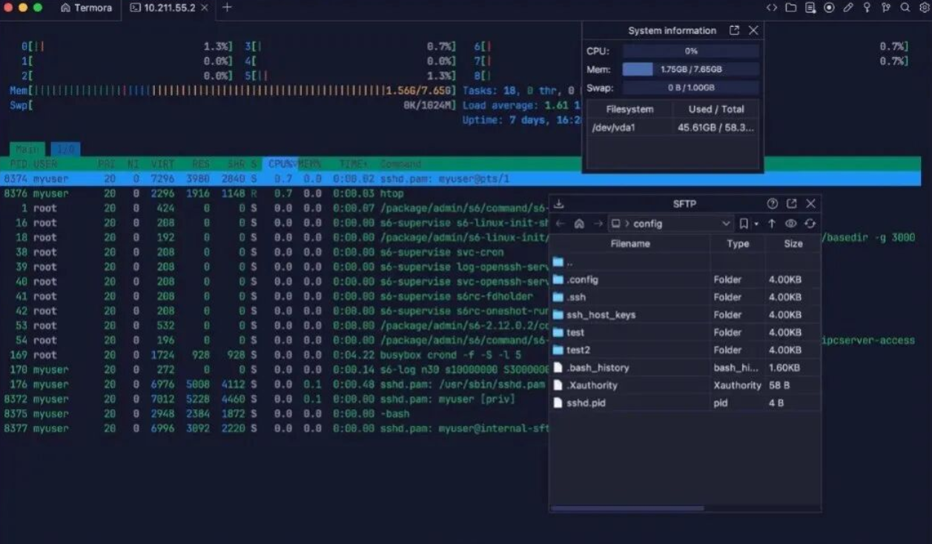Image resolution: width=932 pixels, height=544 pixels.
Task: Go up one directory in SFTP
Action: pyautogui.click(x=772, y=224)
